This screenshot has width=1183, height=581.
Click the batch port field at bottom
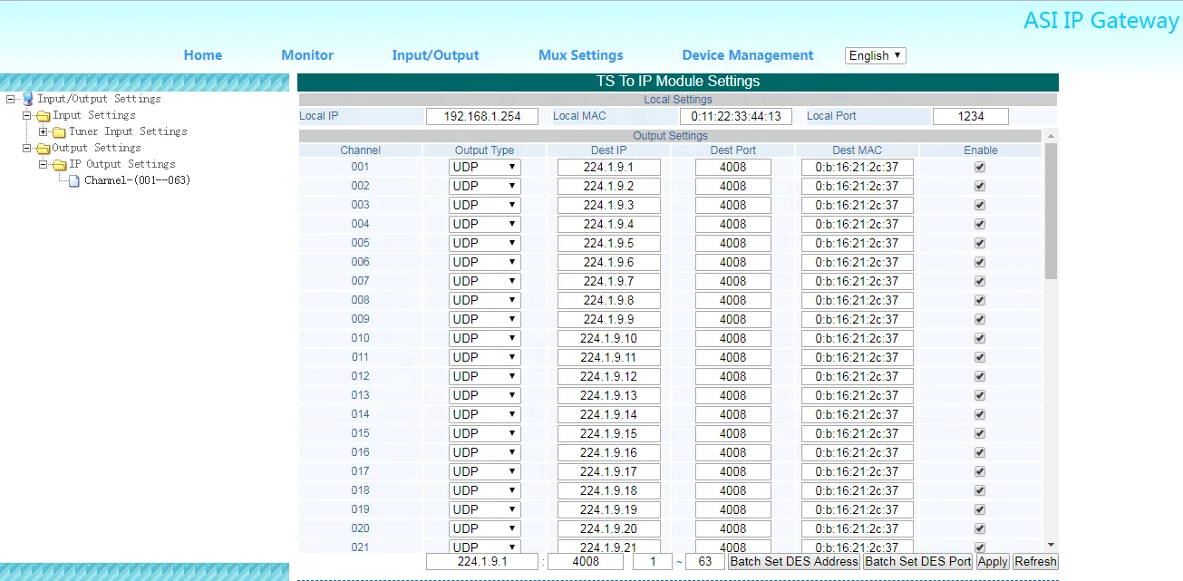click(586, 561)
